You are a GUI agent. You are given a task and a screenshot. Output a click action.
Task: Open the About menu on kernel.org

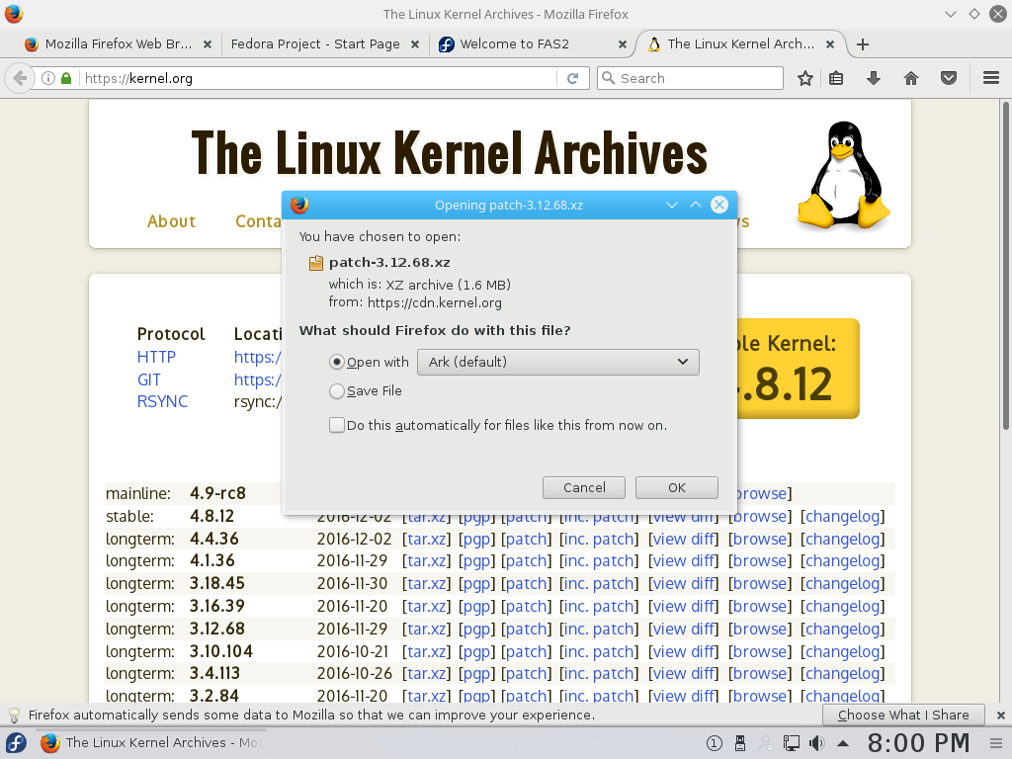pos(171,221)
